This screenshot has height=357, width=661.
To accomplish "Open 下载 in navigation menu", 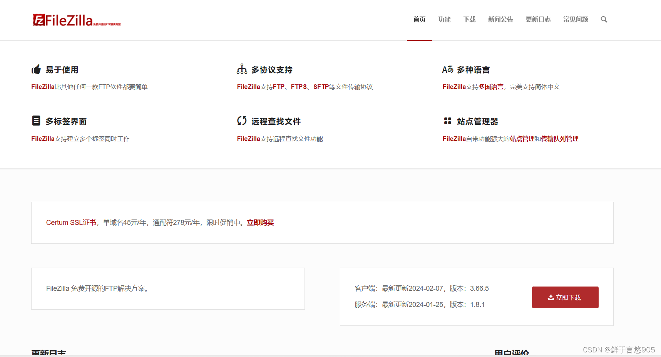I will [469, 19].
